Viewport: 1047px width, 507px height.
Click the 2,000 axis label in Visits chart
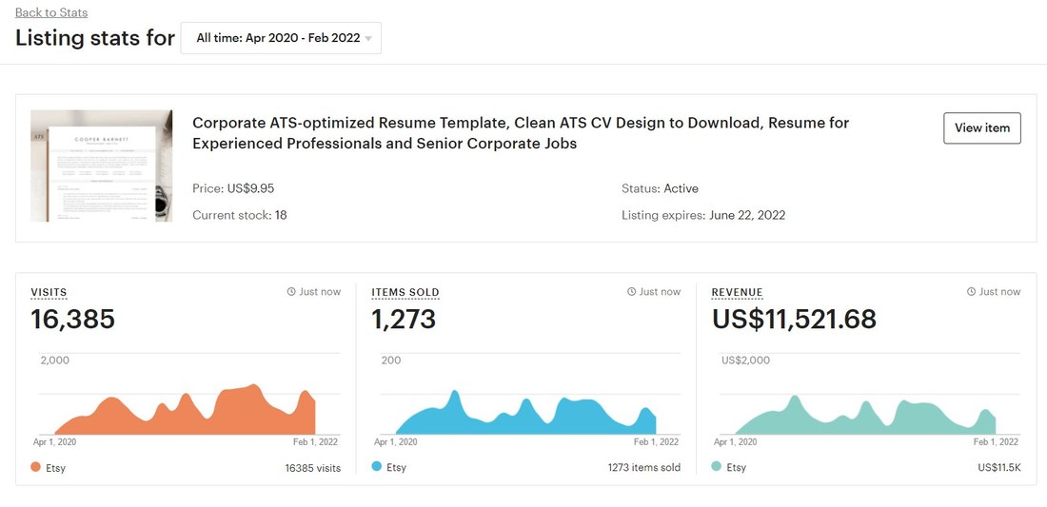pyautogui.click(x=55, y=361)
